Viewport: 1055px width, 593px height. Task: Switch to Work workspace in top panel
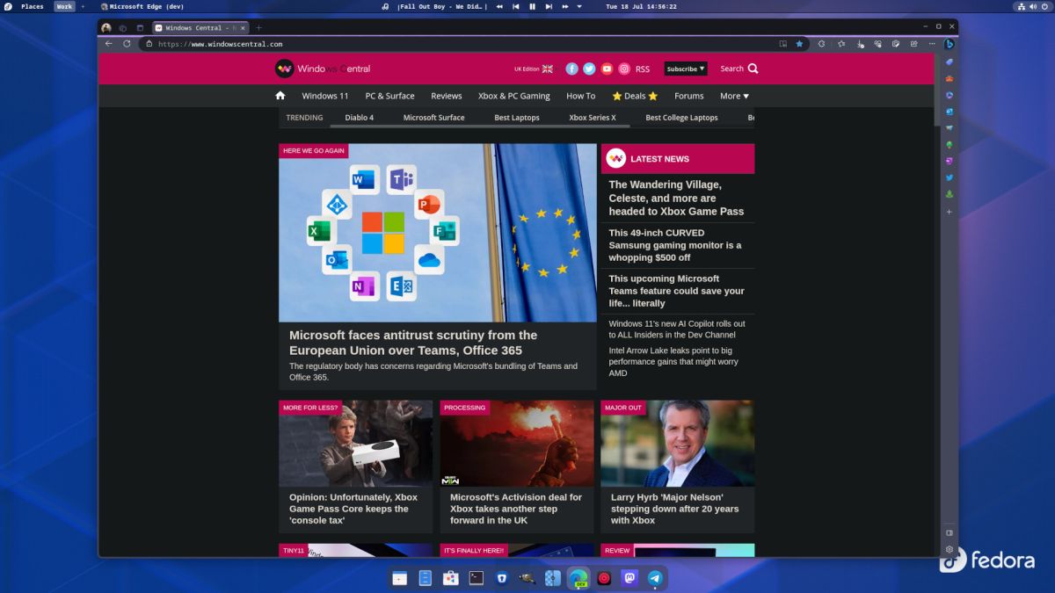64,6
